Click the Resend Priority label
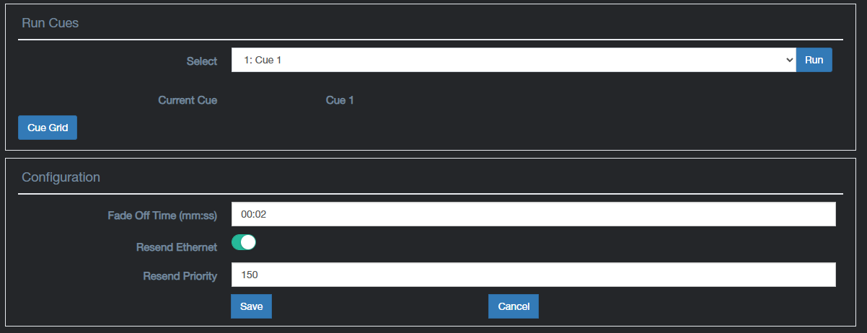This screenshot has height=333, width=867. [x=180, y=275]
